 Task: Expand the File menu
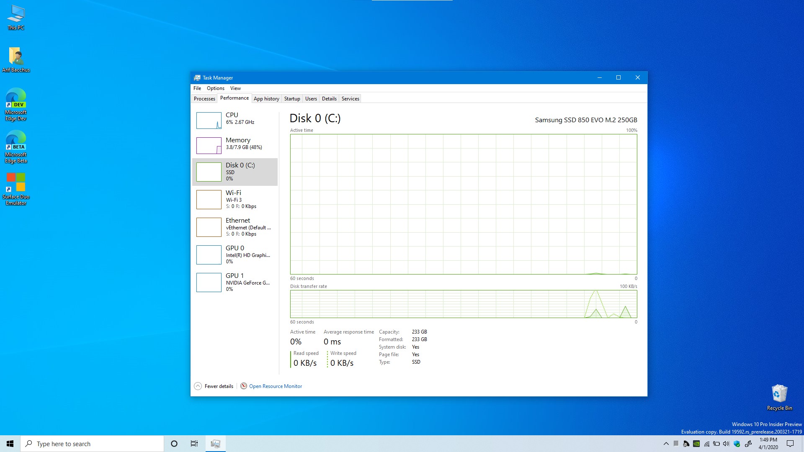click(197, 88)
